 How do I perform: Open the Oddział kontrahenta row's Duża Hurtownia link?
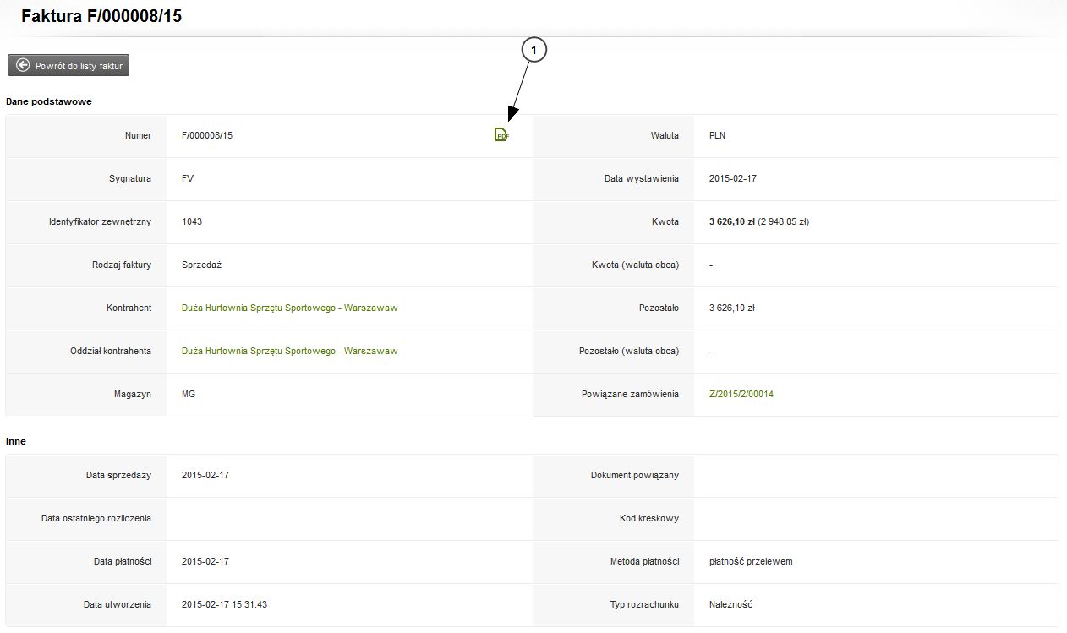[x=289, y=351]
